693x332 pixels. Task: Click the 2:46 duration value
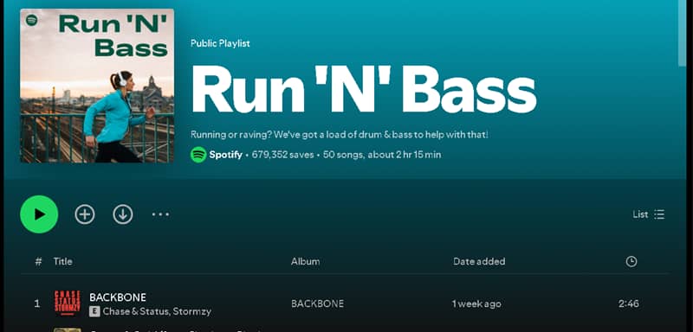pos(629,303)
